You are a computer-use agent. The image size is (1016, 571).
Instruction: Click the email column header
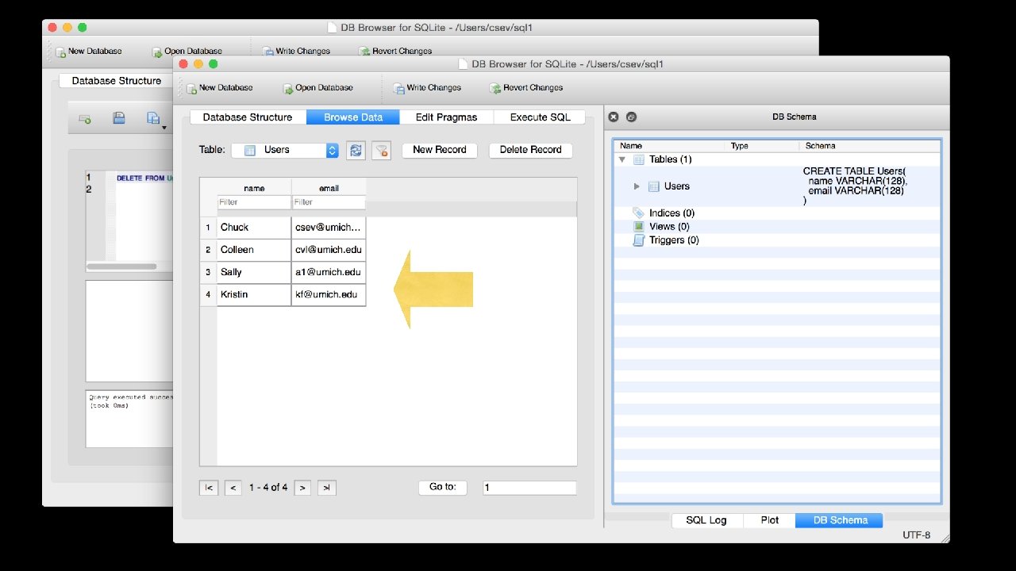(329, 188)
